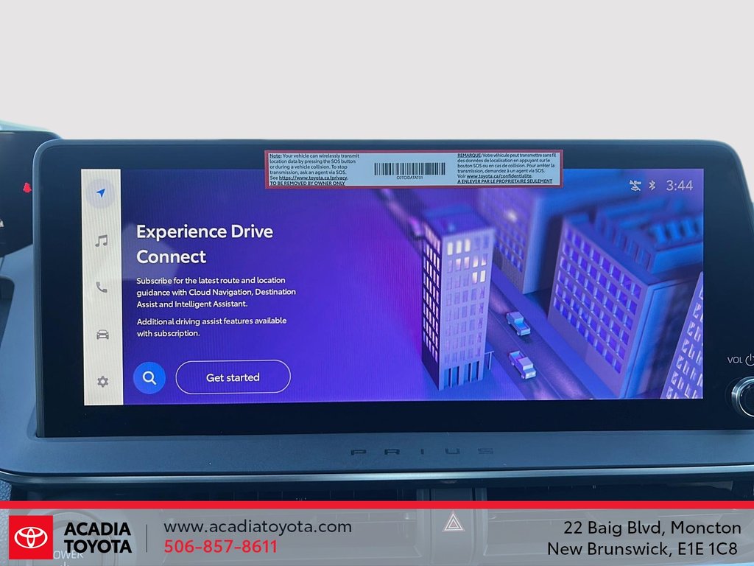The height and width of the screenshot is (566, 754).
Task: Click the Get started button
Action: [233, 377]
